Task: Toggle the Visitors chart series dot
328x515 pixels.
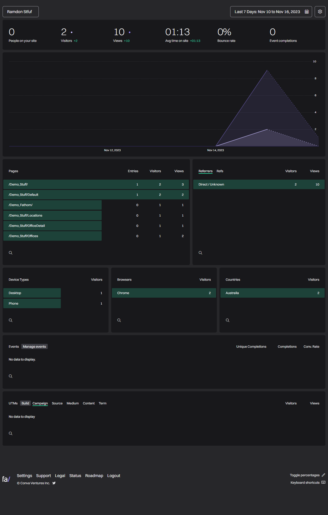Action: click(72, 32)
